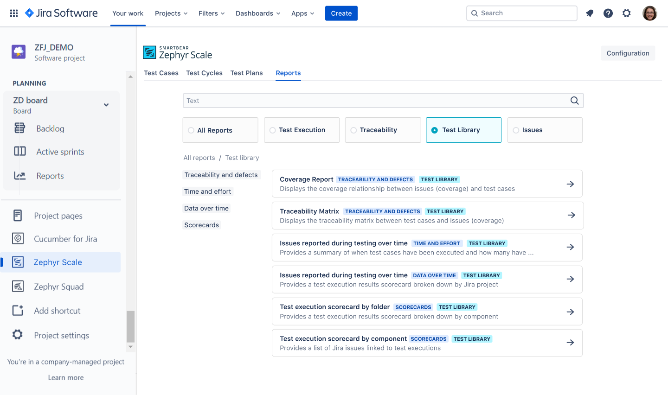This screenshot has height=395, width=668.
Task: Click the top Search field
Action: coord(521,13)
